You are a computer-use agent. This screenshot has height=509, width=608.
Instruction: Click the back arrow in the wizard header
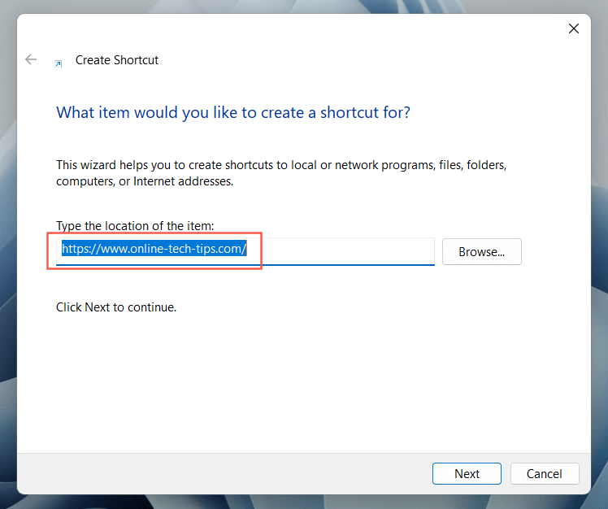(31, 59)
